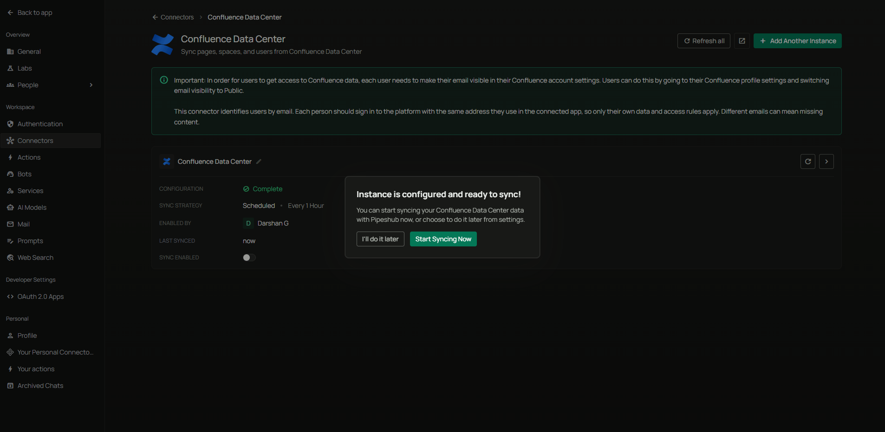Click Start Syncing Now button
The height and width of the screenshot is (432, 885).
[443, 239]
